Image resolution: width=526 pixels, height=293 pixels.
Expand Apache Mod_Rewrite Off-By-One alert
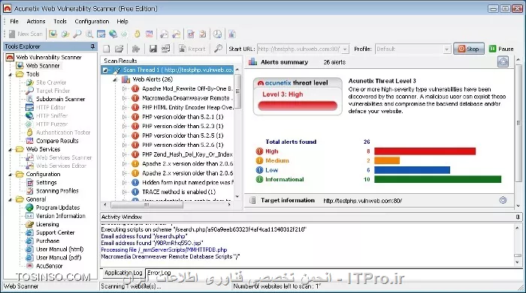point(125,89)
